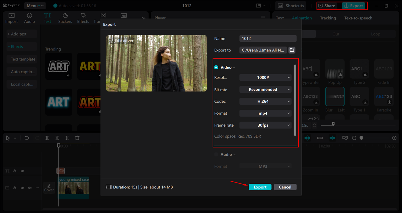Click the Delete left trim tool
The height and width of the screenshot is (213, 402).
57,138
